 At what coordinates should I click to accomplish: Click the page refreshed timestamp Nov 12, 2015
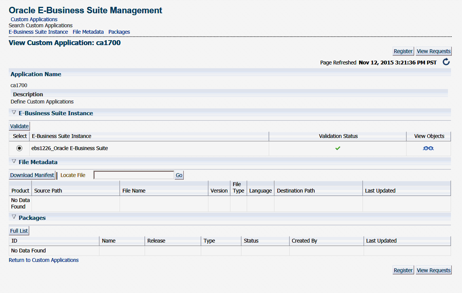click(x=397, y=63)
